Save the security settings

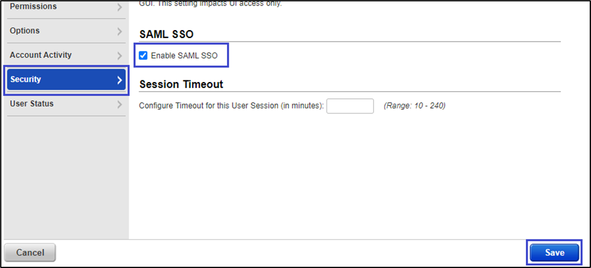point(554,253)
